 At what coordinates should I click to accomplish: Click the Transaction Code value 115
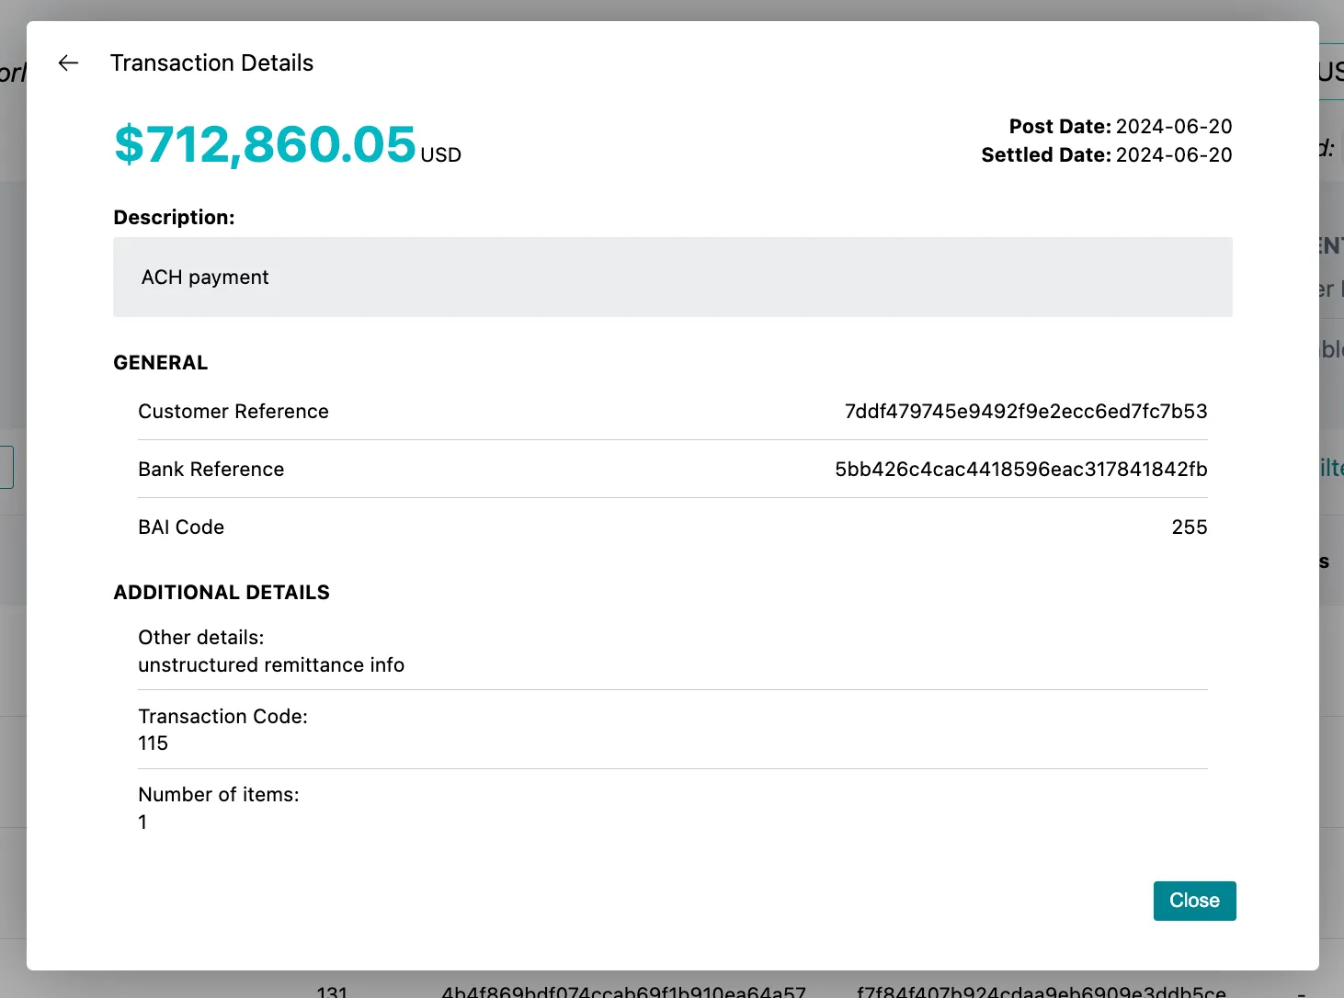click(154, 743)
